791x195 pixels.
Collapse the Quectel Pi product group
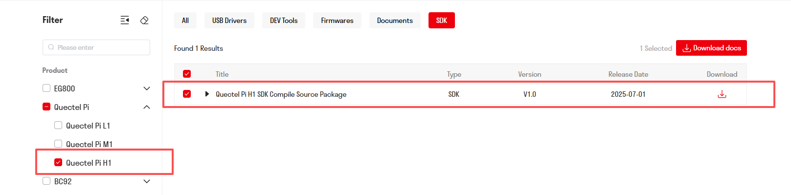point(147,107)
